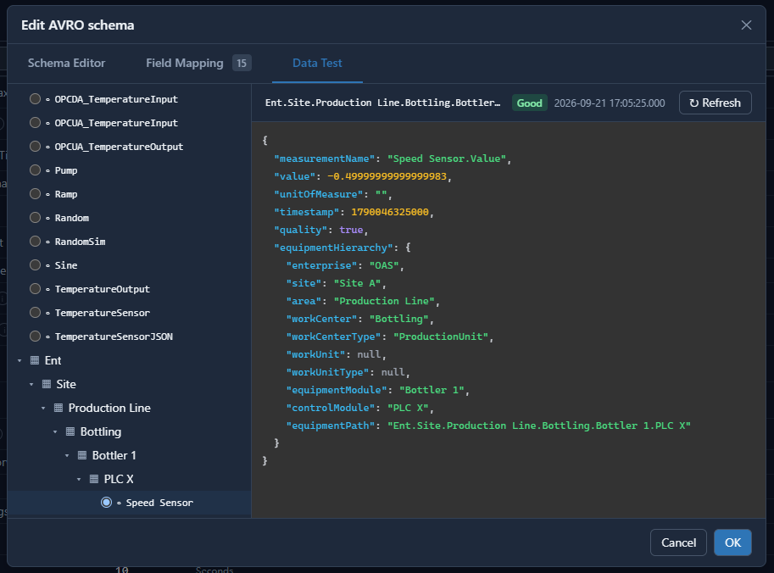Click the RandomSim tag label
774x573 pixels.
click(x=80, y=242)
